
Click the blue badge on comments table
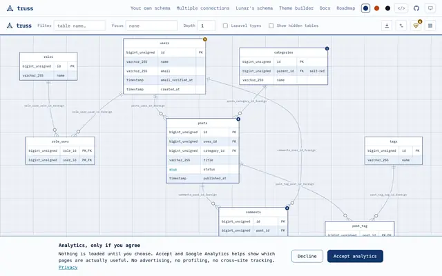(x=287, y=208)
